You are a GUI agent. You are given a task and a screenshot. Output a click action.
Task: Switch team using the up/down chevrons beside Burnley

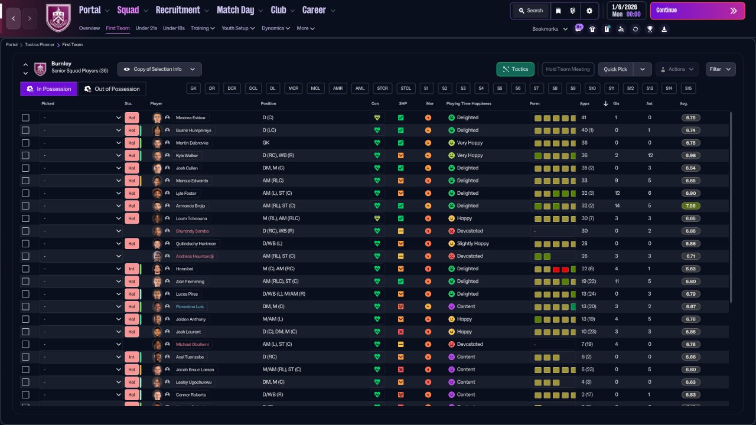[25, 69]
